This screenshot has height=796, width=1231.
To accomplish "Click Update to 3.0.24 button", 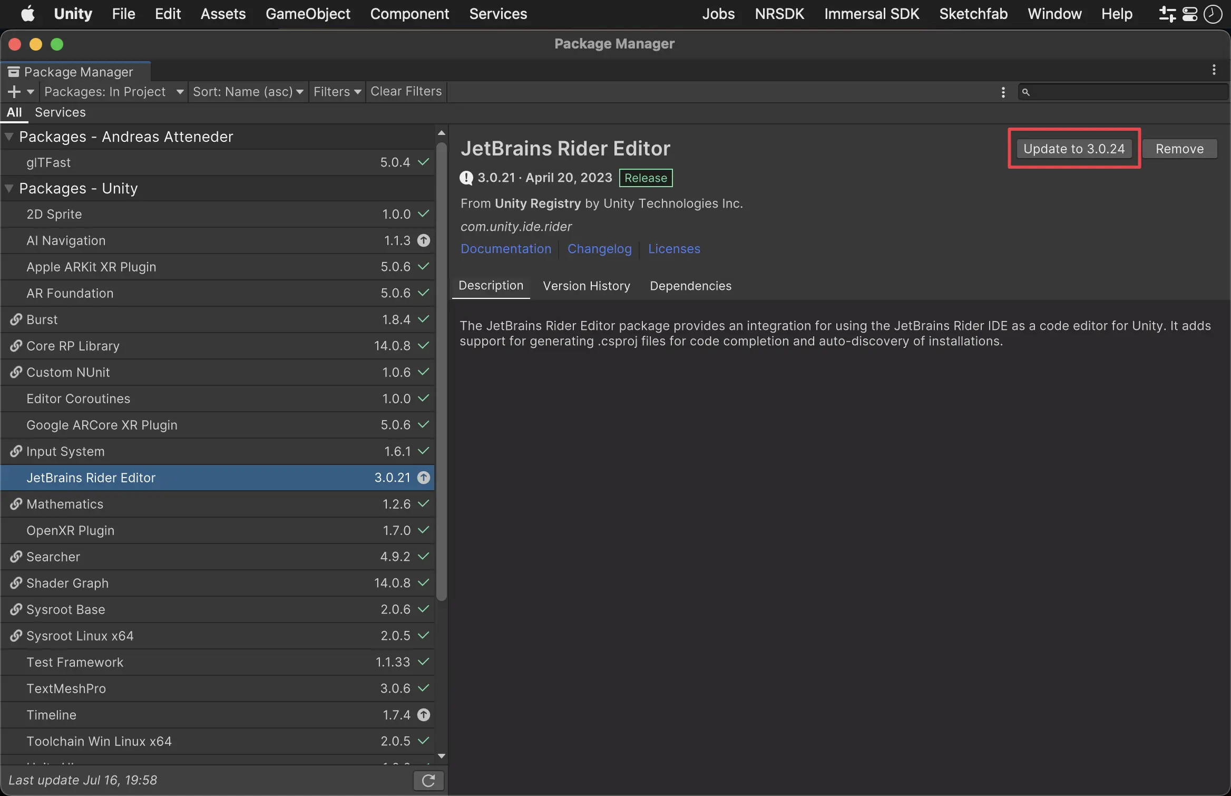I will click(x=1074, y=149).
